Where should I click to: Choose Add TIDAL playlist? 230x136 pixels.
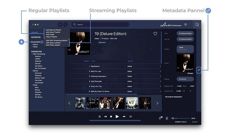click(x=53, y=45)
